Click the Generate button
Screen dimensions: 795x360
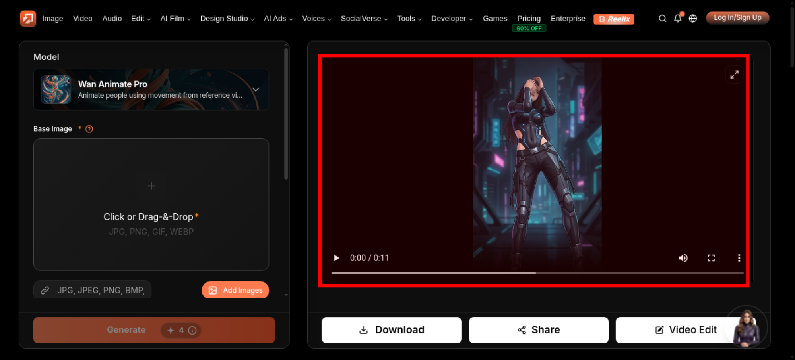[x=154, y=330]
